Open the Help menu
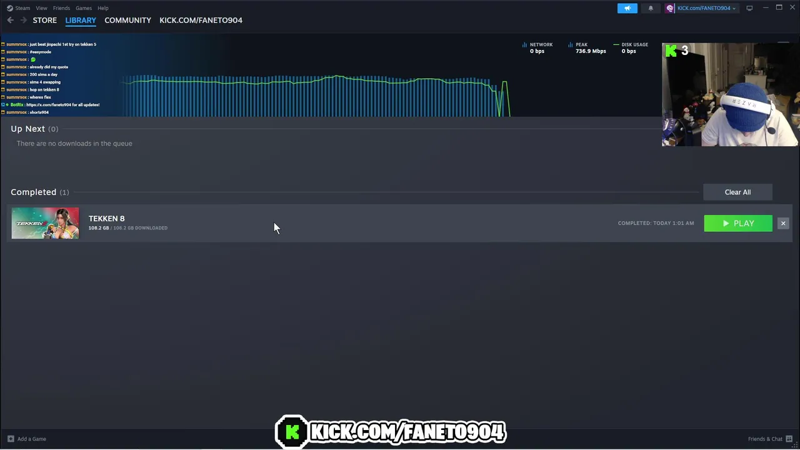This screenshot has height=450, width=800. pyautogui.click(x=103, y=8)
